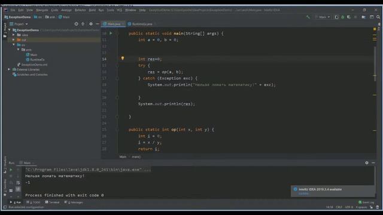Click the Debug bug icon in toolbar

click(x=343, y=17)
